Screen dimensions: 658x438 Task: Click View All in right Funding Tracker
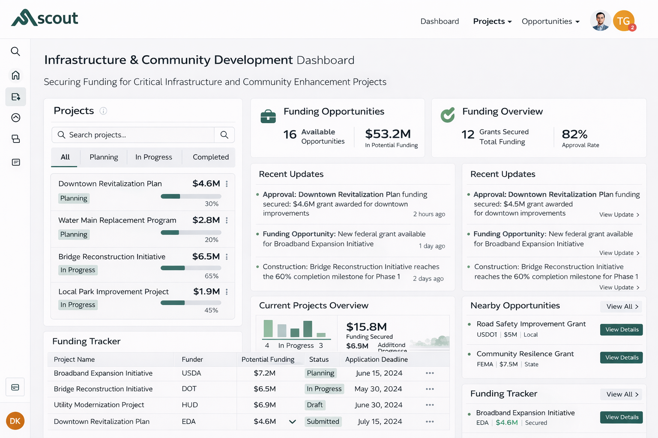coord(621,394)
